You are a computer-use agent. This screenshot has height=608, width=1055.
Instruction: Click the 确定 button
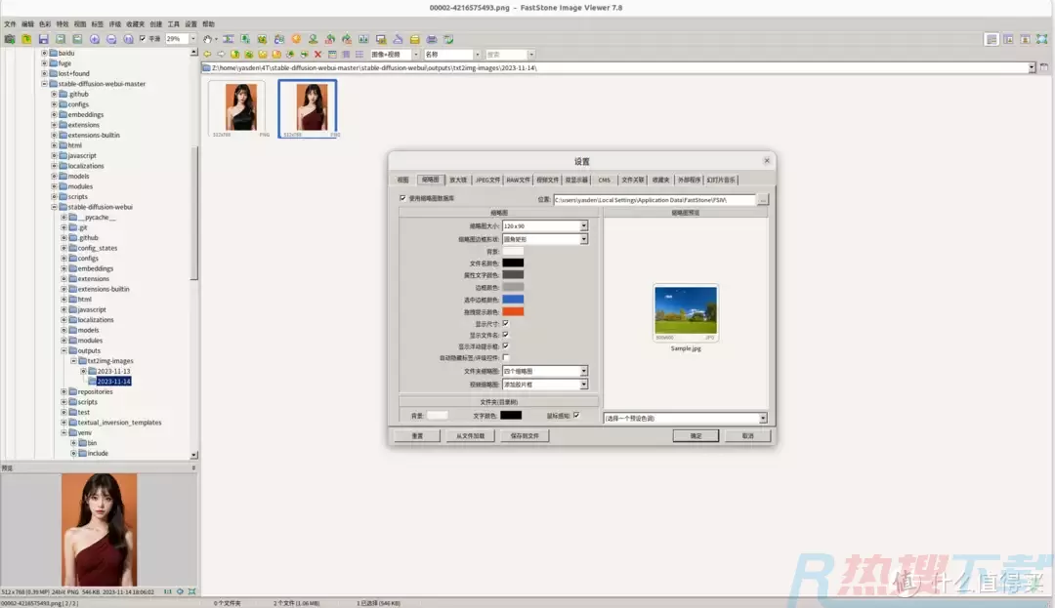coord(696,436)
